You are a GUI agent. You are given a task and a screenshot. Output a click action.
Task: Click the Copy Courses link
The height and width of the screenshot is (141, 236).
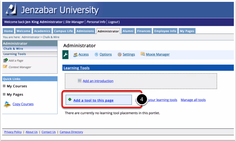(23, 104)
